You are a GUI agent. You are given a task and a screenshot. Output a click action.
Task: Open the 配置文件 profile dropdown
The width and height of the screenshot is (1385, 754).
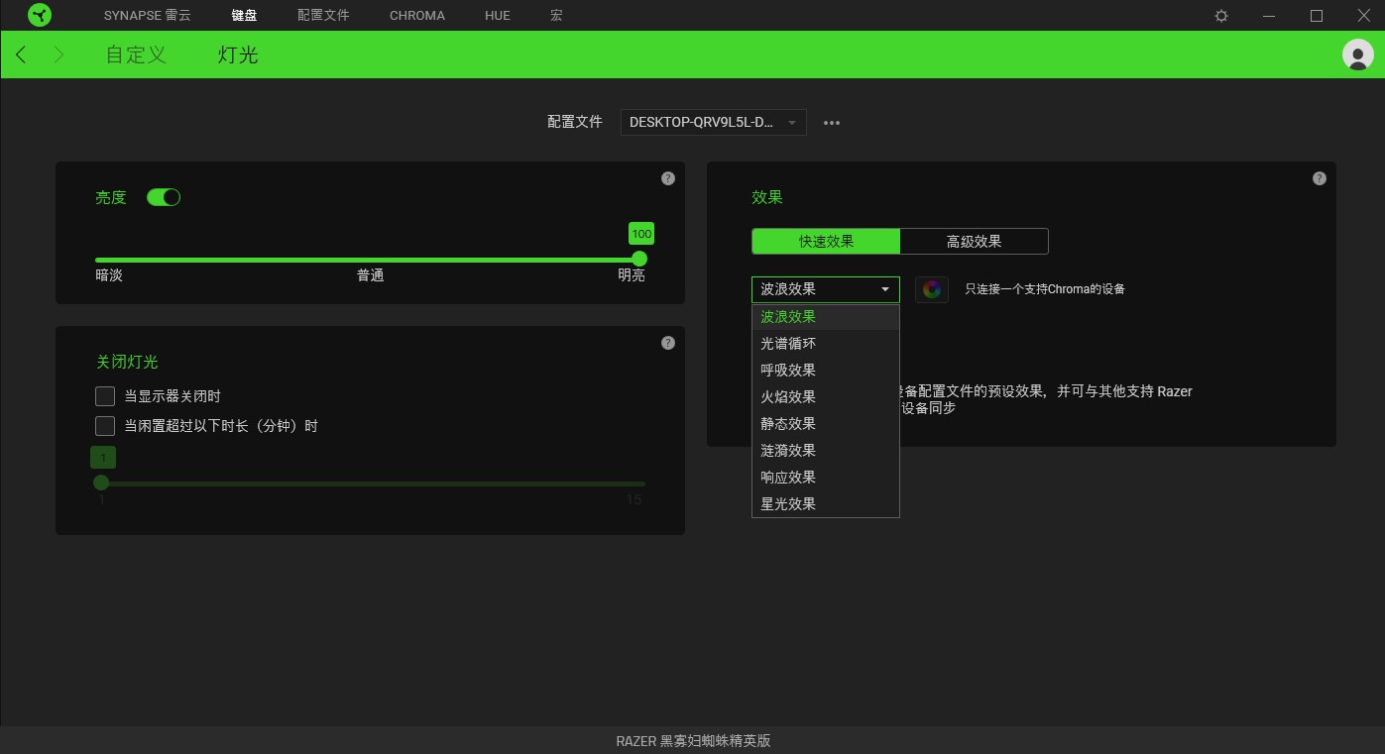click(x=712, y=122)
